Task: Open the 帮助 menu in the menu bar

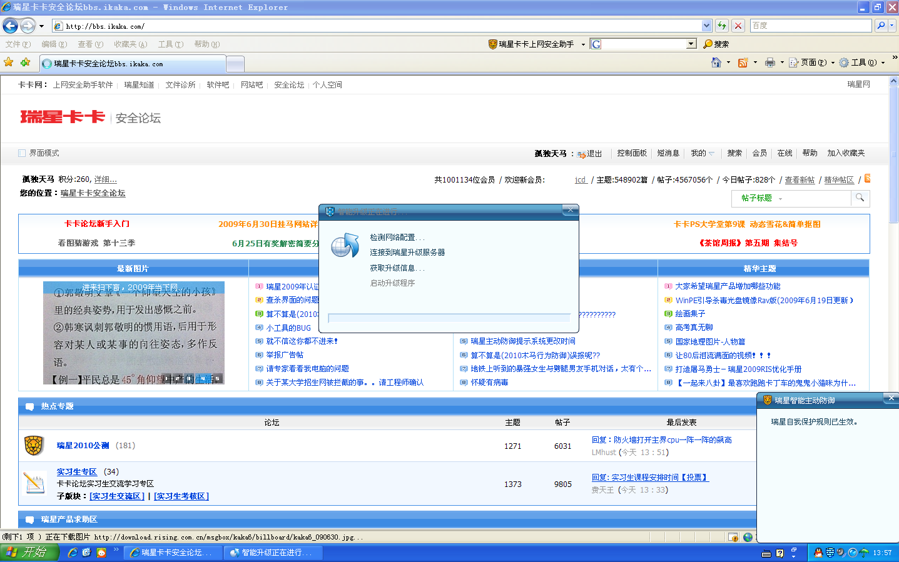Action: (206, 44)
